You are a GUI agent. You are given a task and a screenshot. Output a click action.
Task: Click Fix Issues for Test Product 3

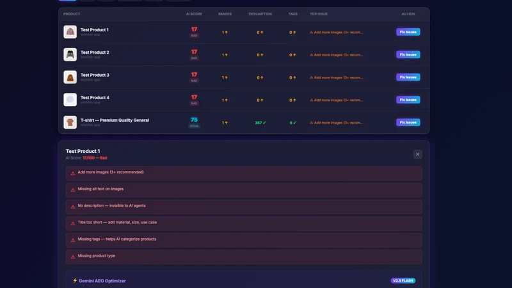click(x=408, y=77)
